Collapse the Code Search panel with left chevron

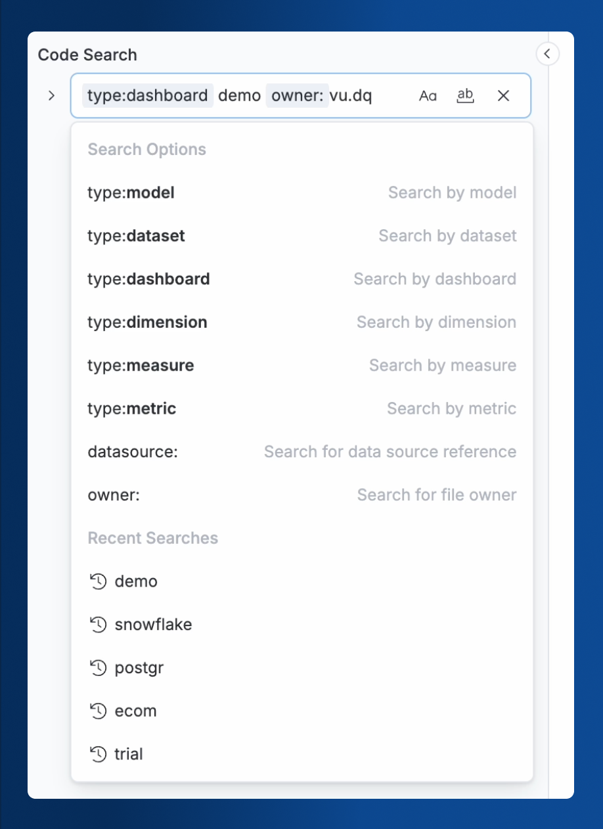548,54
